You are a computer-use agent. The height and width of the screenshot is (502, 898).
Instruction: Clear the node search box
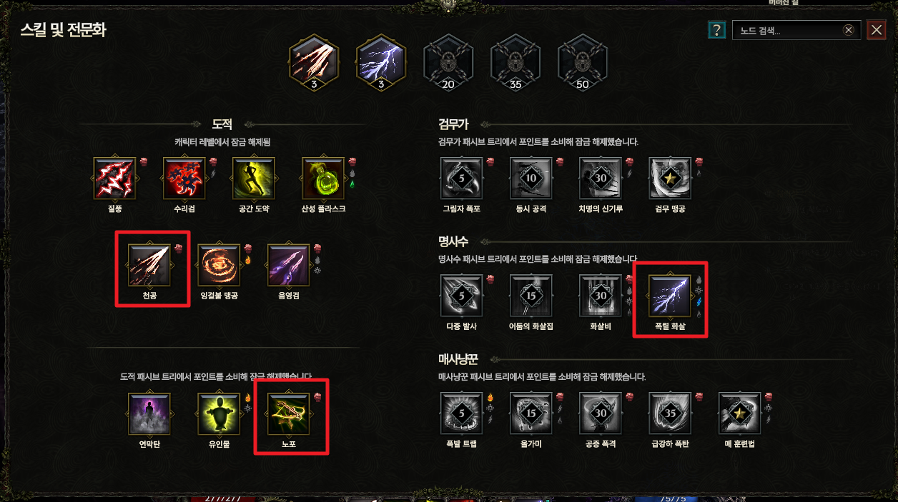coord(848,30)
